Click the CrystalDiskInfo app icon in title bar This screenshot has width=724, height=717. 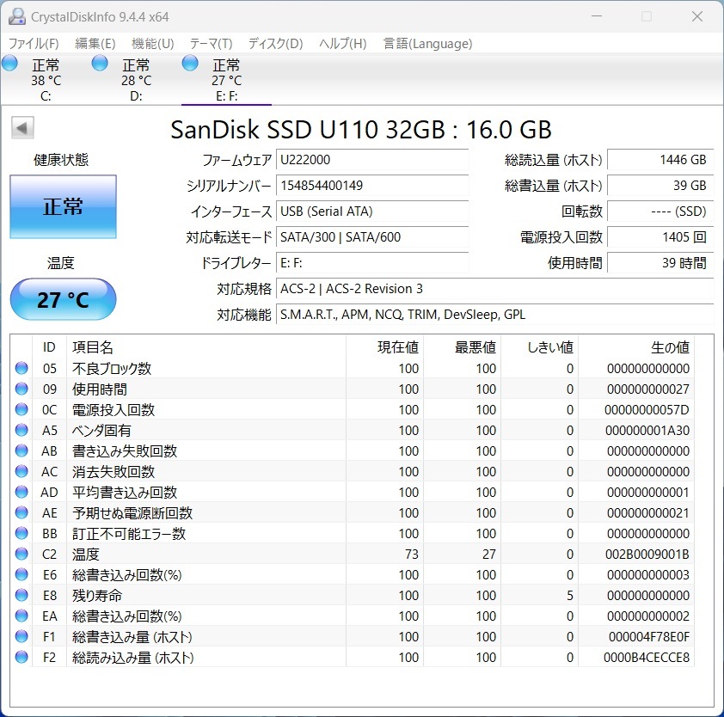(17, 16)
